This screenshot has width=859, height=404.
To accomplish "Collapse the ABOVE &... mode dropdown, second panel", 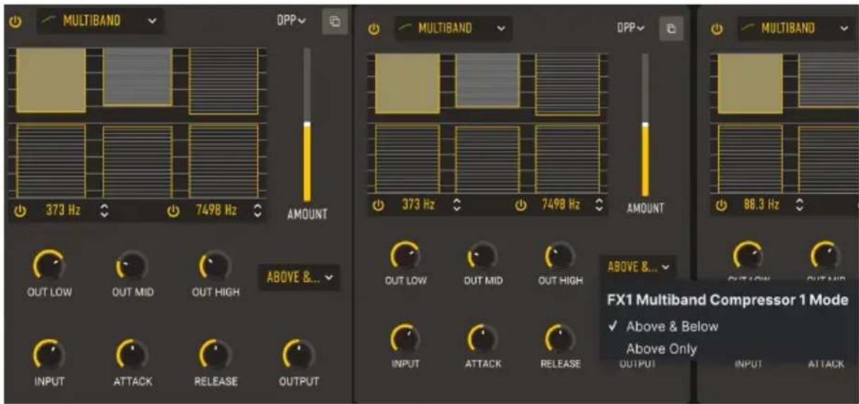I will pyautogui.click(x=638, y=267).
